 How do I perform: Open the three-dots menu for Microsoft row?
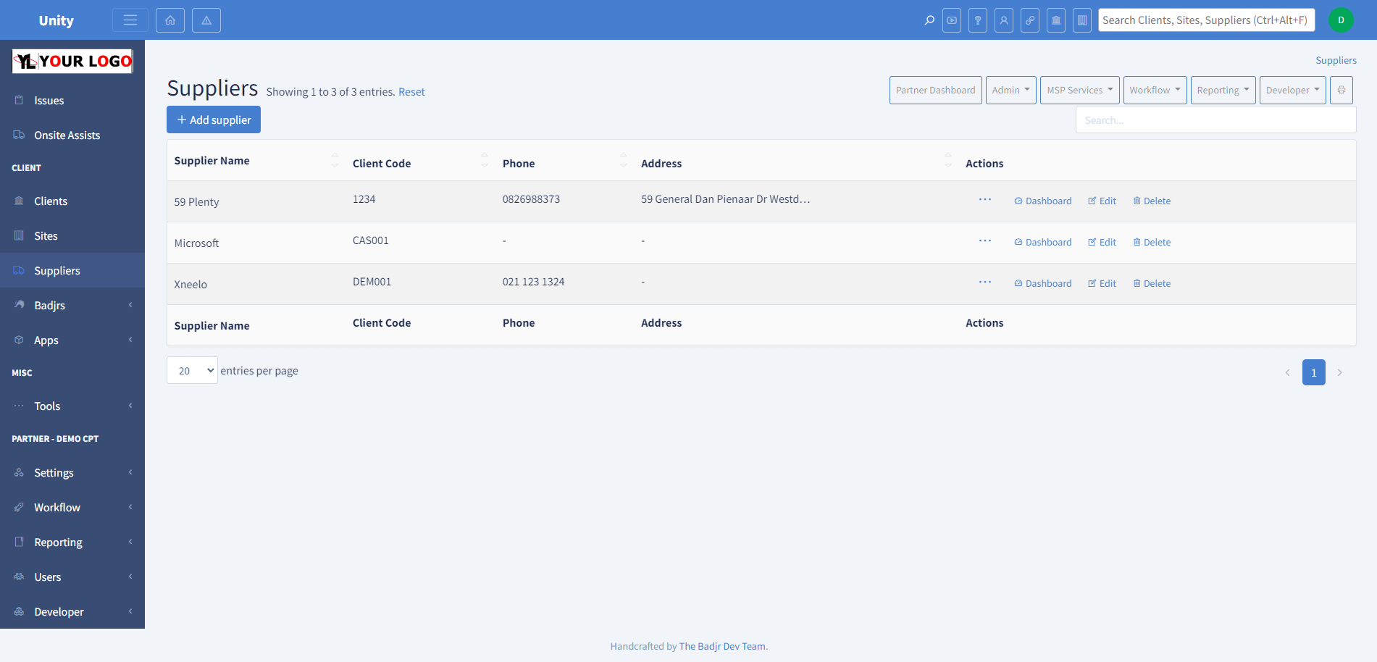[985, 240]
